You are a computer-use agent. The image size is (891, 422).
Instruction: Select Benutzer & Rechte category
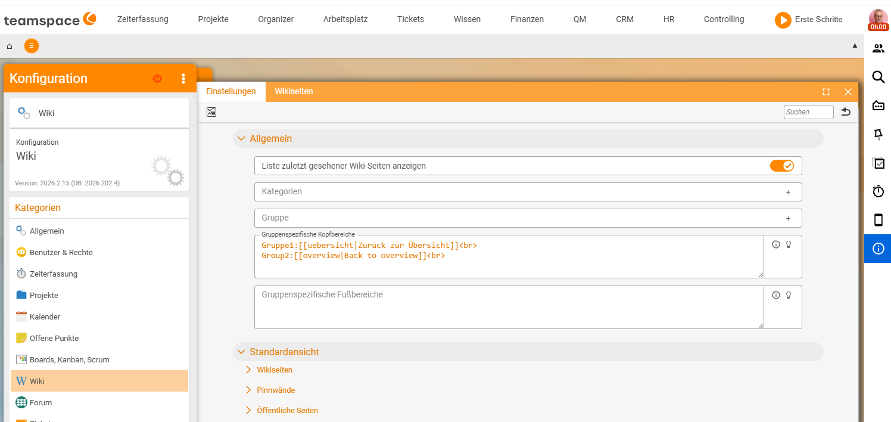99,252
